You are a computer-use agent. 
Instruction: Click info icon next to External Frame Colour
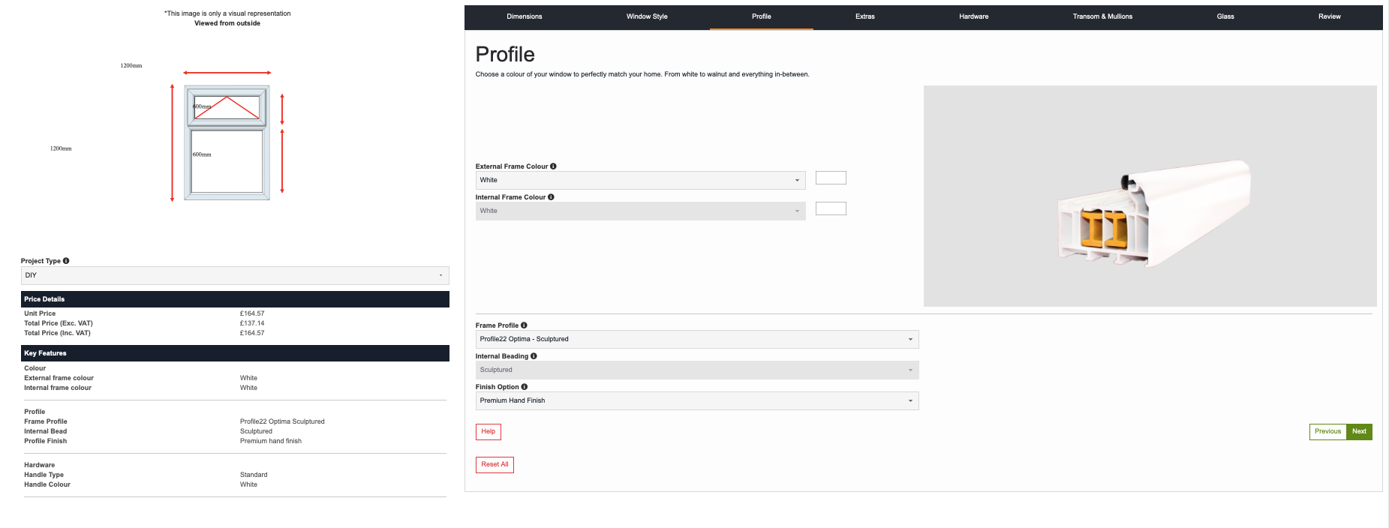(553, 166)
